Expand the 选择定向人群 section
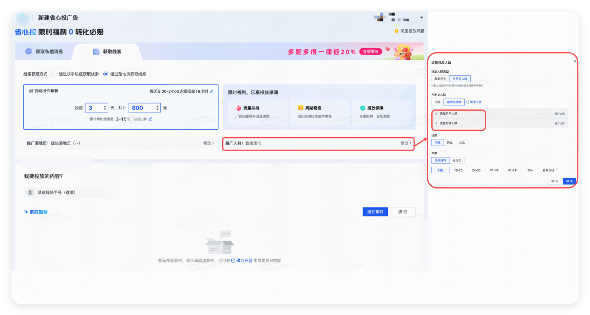Viewport: 590px width, 315px height. pos(436,113)
